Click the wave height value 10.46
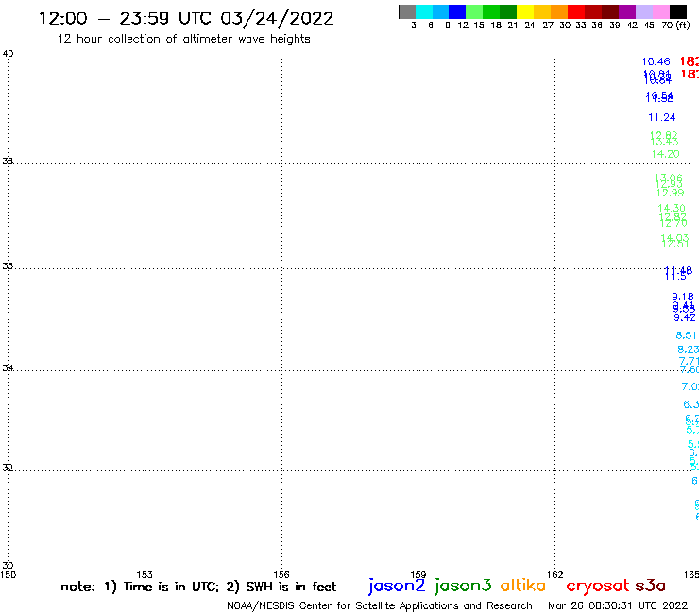The height and width of the screenshot is (614, 699). tap(656, 62)
